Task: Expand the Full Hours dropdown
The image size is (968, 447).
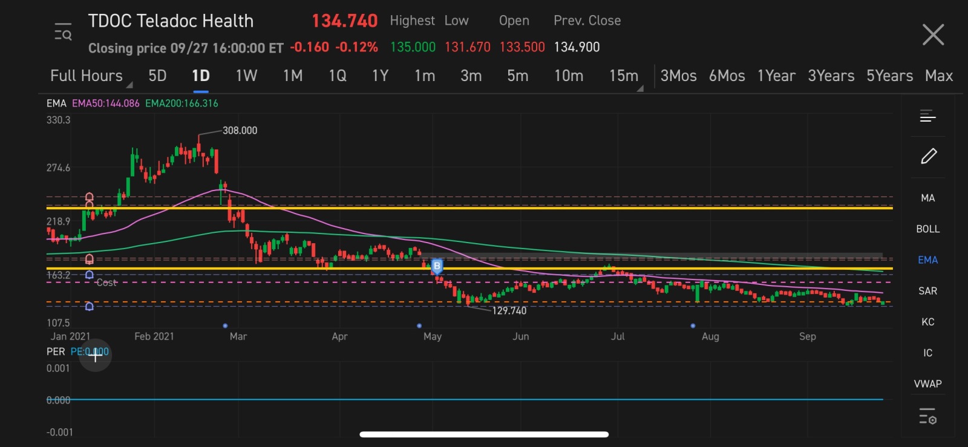Action: coord(91,76)
